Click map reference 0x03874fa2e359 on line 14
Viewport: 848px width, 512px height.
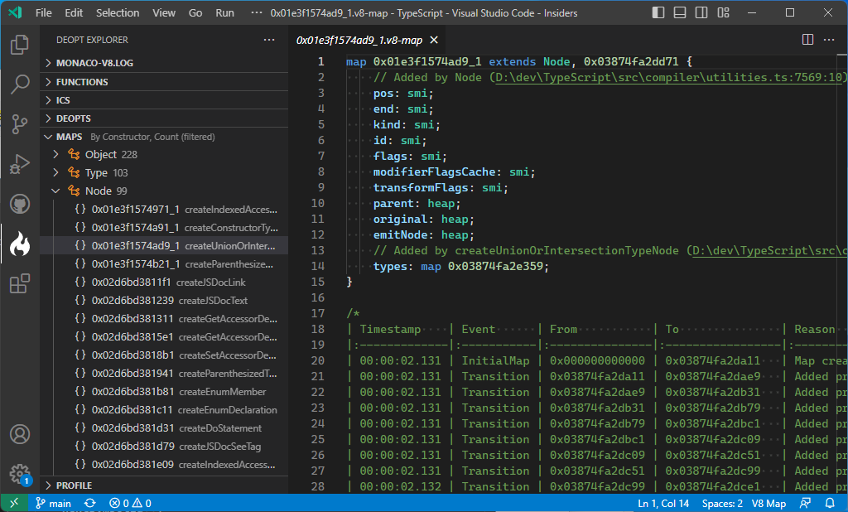pos(495,266)
